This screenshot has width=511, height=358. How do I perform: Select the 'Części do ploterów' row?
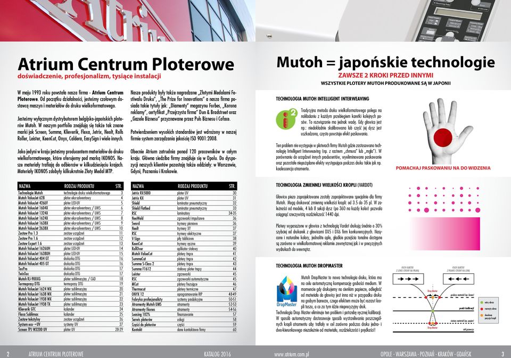[184, 325]
